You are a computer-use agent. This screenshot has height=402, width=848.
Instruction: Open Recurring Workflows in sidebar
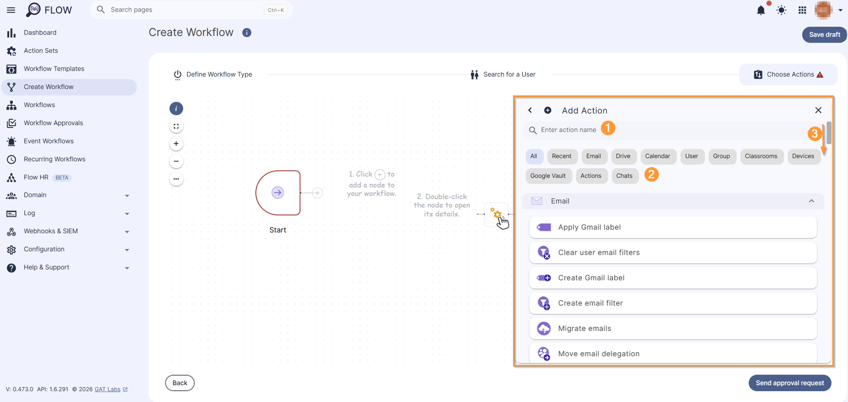tap(68, 159)
